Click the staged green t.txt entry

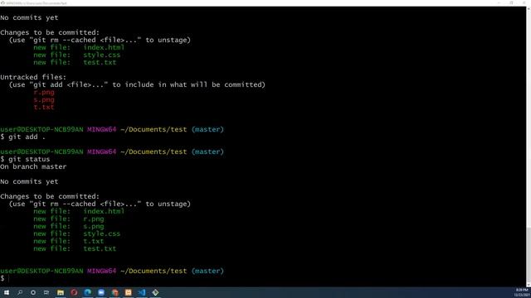94,241
